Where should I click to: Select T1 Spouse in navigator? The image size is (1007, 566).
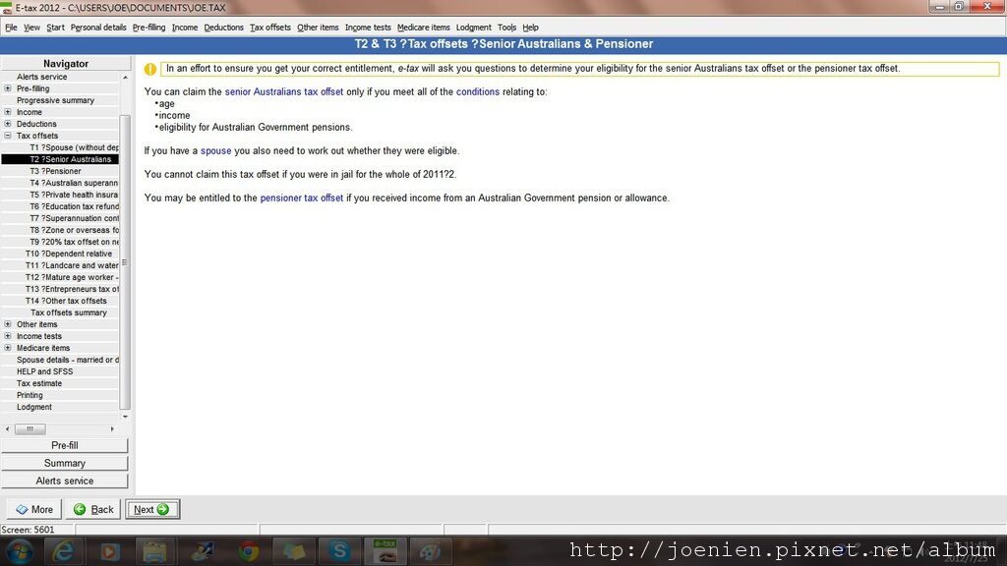[x=74, y=147]
